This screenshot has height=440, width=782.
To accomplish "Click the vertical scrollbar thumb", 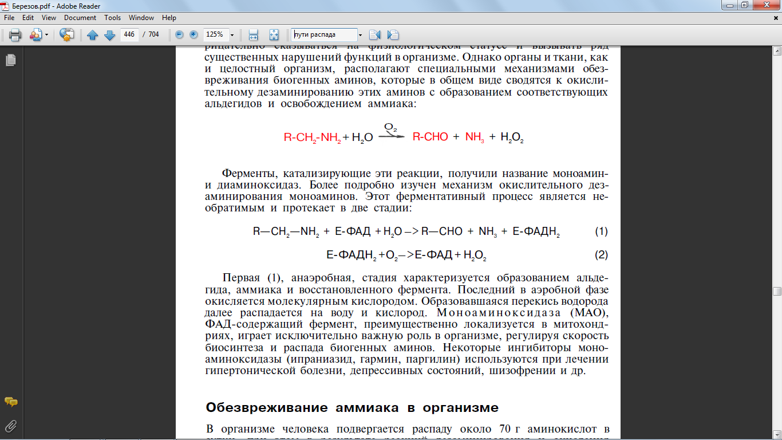I will [777, 291].
